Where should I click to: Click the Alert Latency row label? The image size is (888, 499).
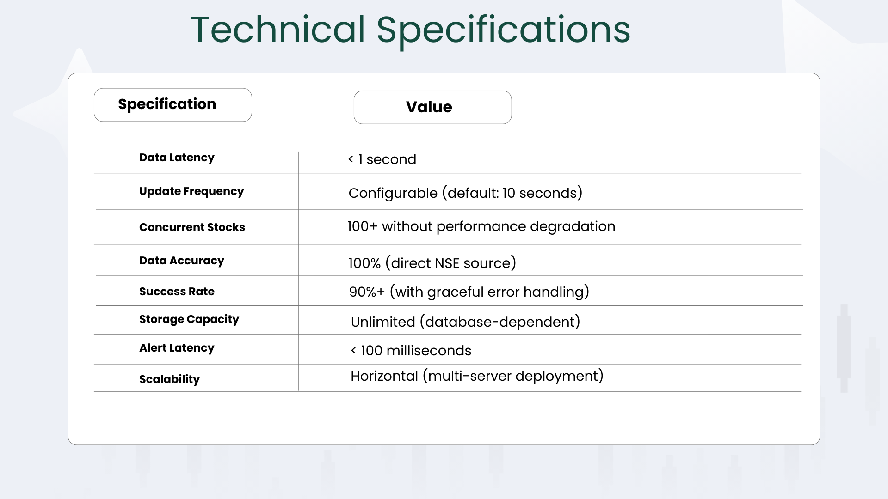(177, 348)
